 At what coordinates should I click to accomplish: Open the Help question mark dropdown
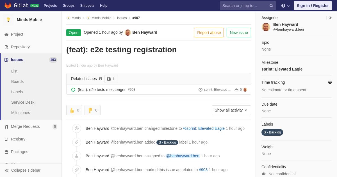pos(285,6)
